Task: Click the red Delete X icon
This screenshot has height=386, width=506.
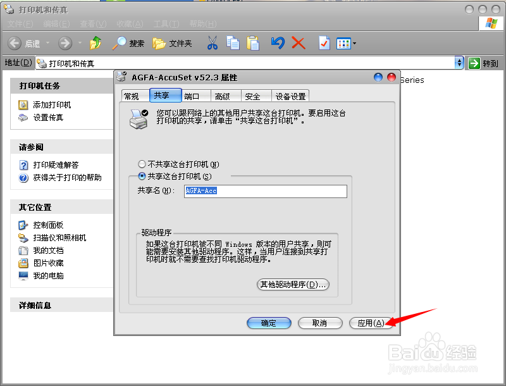Action: [299, 42]
